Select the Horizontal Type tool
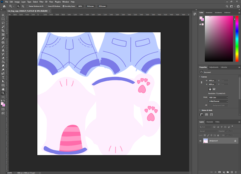The width and height of the screenshot is (241, 174). 3,78
